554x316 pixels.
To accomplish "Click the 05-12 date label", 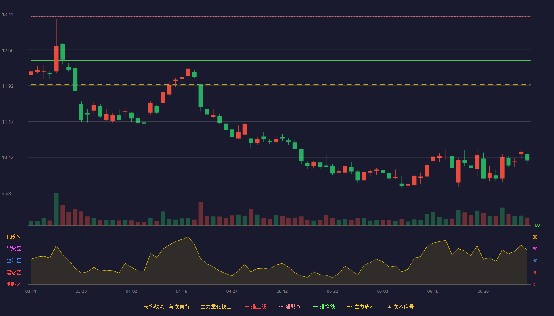I will pos(282,291).
